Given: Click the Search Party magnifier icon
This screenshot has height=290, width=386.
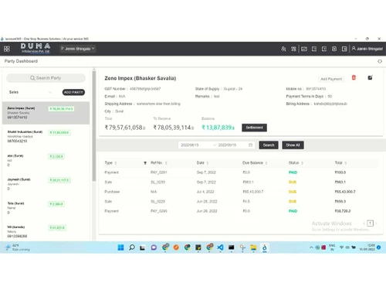Looking at the screenshot, I should pyautogui.click(x=32, y=78).
